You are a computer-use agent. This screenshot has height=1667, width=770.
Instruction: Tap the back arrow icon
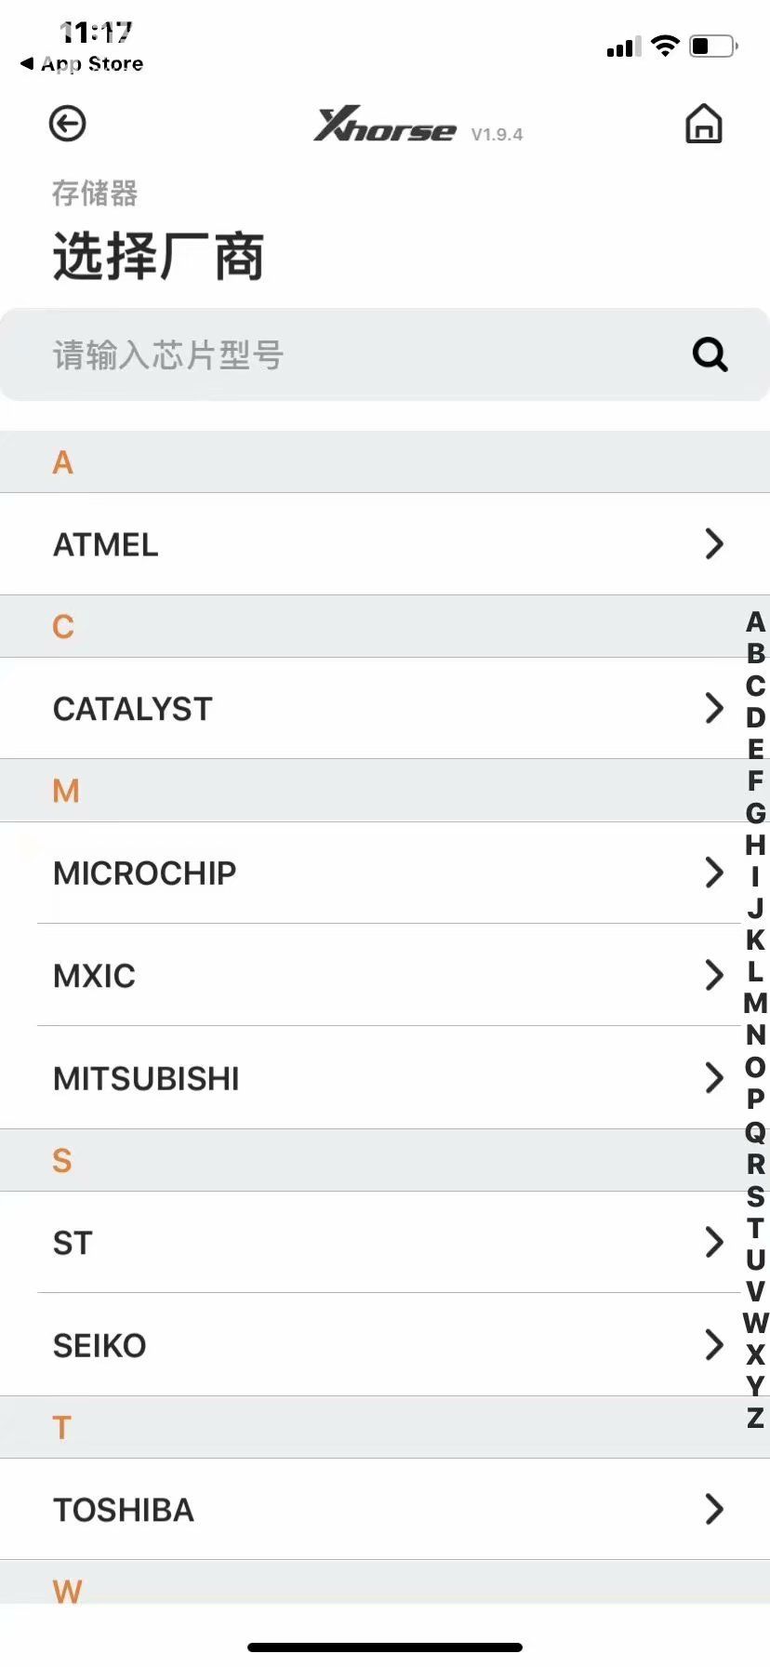68,124
